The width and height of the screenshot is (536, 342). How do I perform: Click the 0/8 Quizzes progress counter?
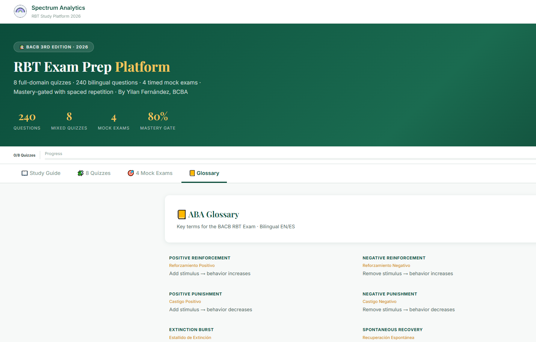[x=24, y=155]
